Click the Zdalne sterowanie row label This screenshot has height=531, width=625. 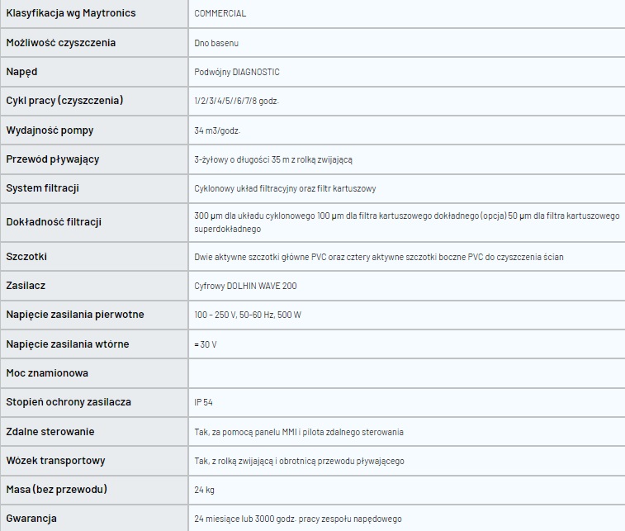[x=50, y=431]
